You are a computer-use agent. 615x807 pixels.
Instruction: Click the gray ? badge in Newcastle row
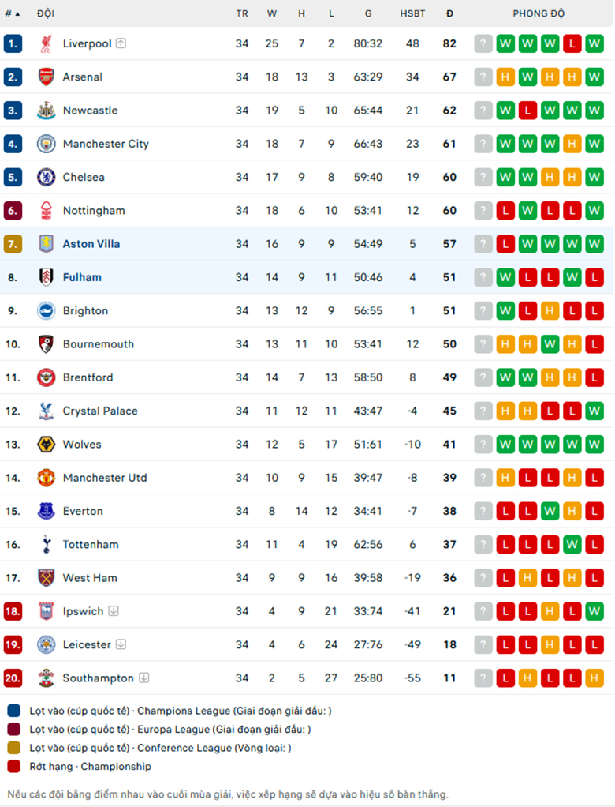click(x=483, y=110)
